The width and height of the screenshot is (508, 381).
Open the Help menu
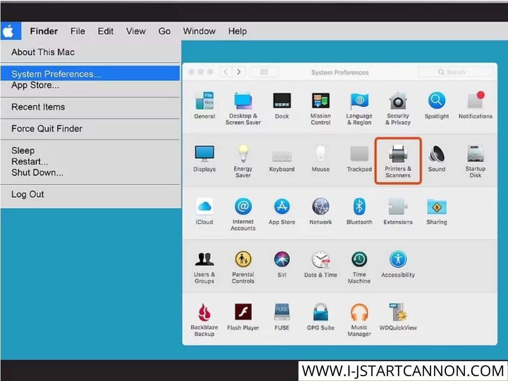(x=238, y=31)
